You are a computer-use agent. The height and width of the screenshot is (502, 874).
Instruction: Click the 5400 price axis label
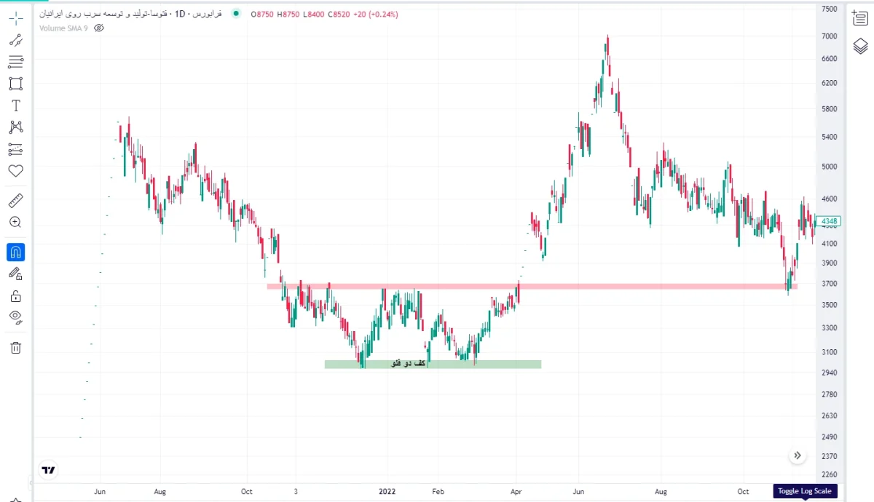tap(830, 137)
